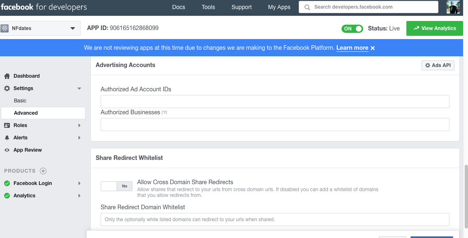Screen dimensions: 468x238
Task: Click the Authorized Businesses help [?] icon
Action: pos(164,113)
